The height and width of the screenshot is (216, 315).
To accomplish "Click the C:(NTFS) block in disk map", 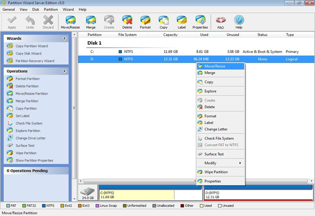I will 150,193.
